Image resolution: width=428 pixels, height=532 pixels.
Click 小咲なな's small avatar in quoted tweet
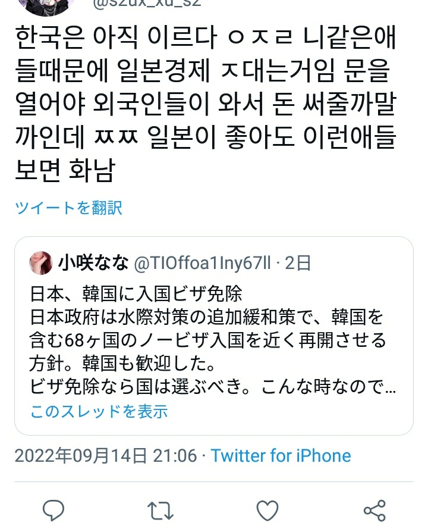click(41, 263)
